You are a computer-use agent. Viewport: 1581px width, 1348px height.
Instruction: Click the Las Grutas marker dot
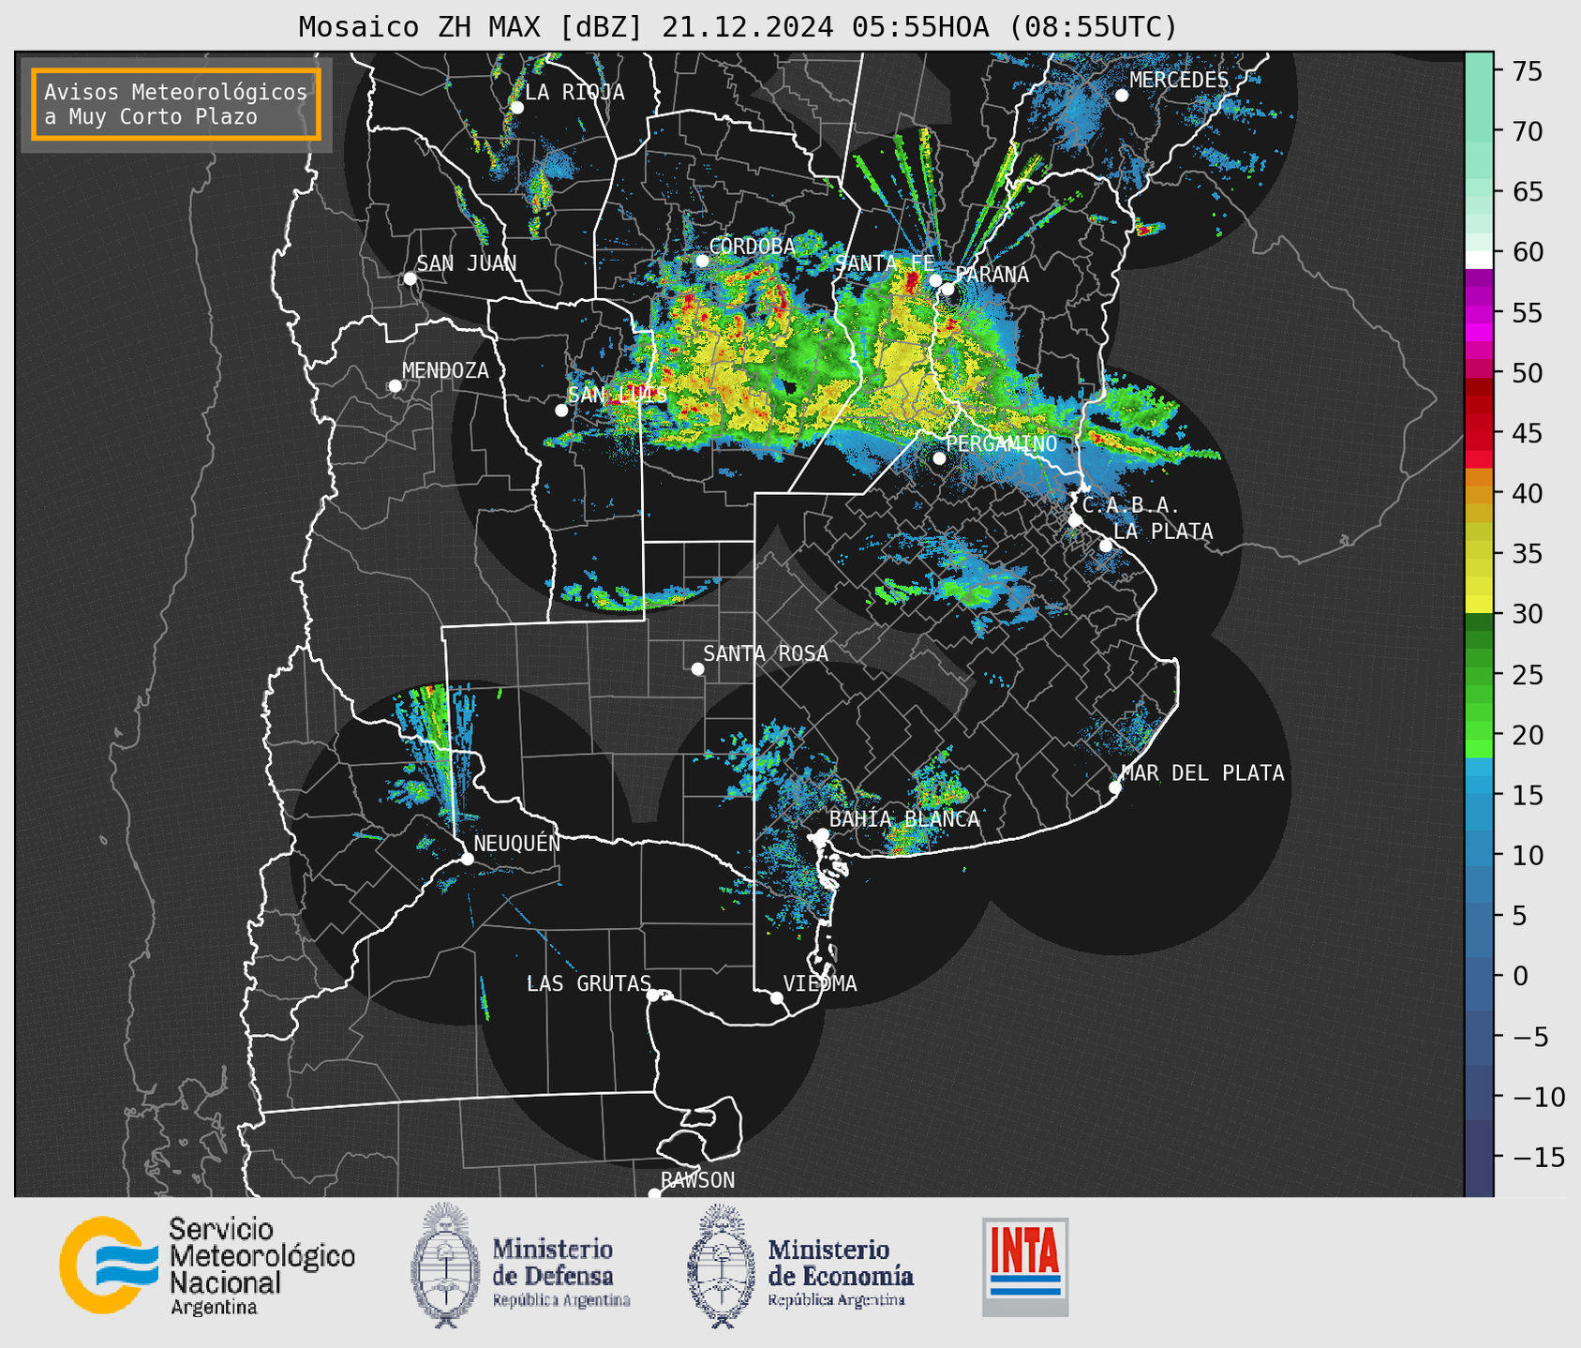click(x=653, y=995)
